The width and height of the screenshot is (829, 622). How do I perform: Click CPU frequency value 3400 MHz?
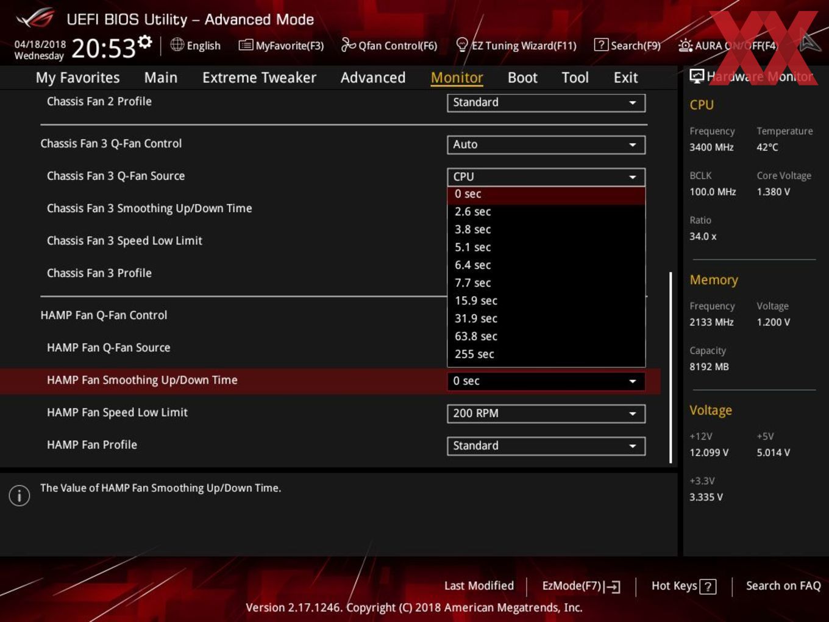click(711, 147)
